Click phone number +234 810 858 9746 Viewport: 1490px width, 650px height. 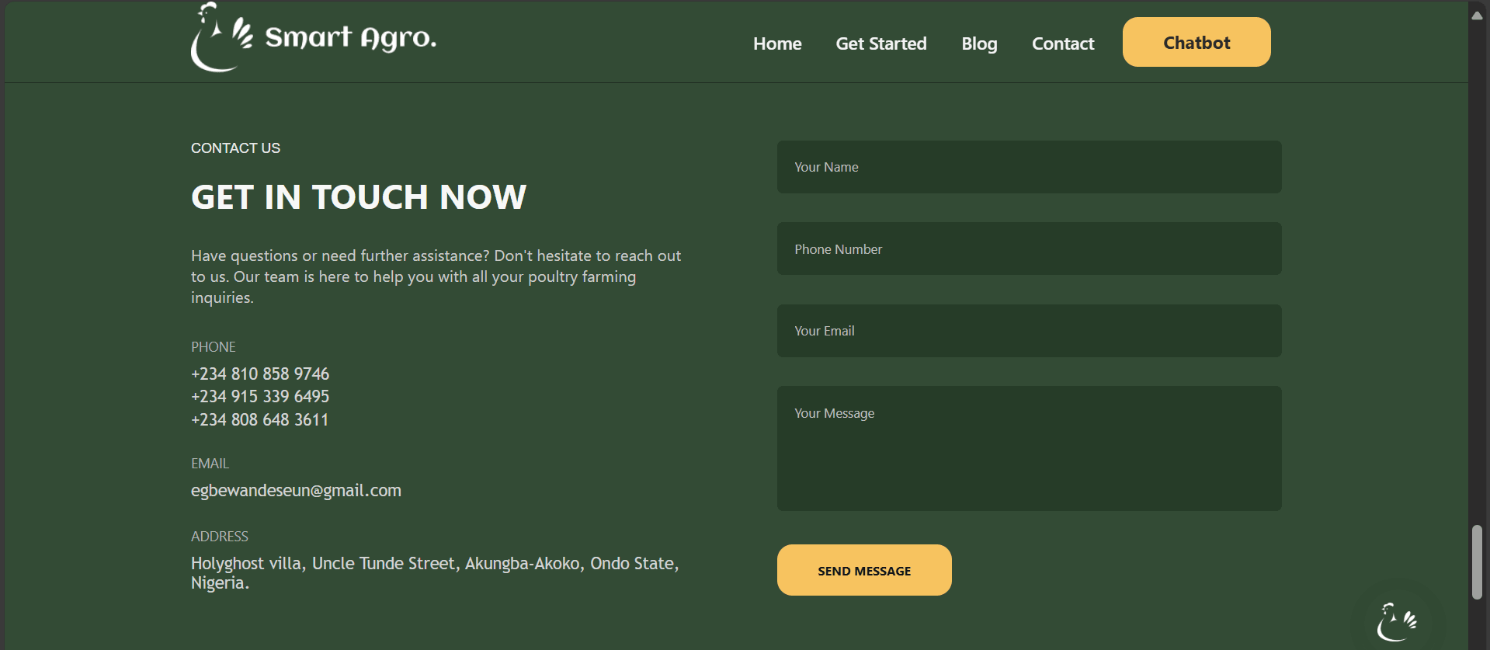pyautogui.click(x=260, y=374)
